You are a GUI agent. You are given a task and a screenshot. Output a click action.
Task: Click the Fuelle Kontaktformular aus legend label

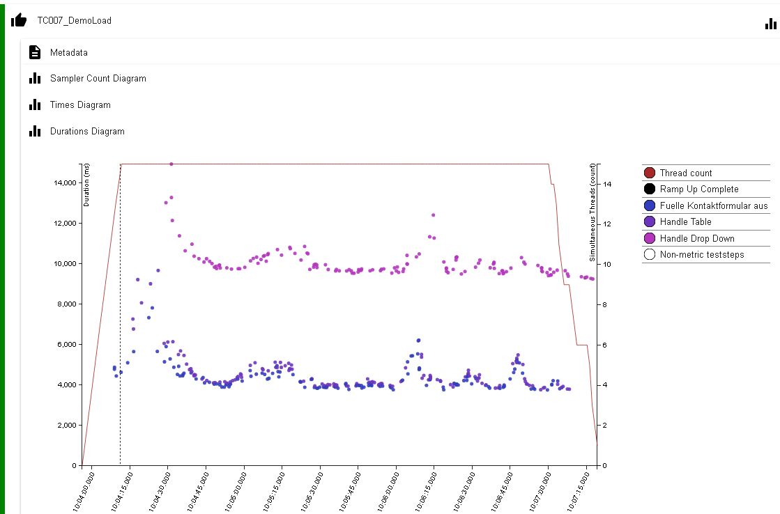tap(713, 205)
